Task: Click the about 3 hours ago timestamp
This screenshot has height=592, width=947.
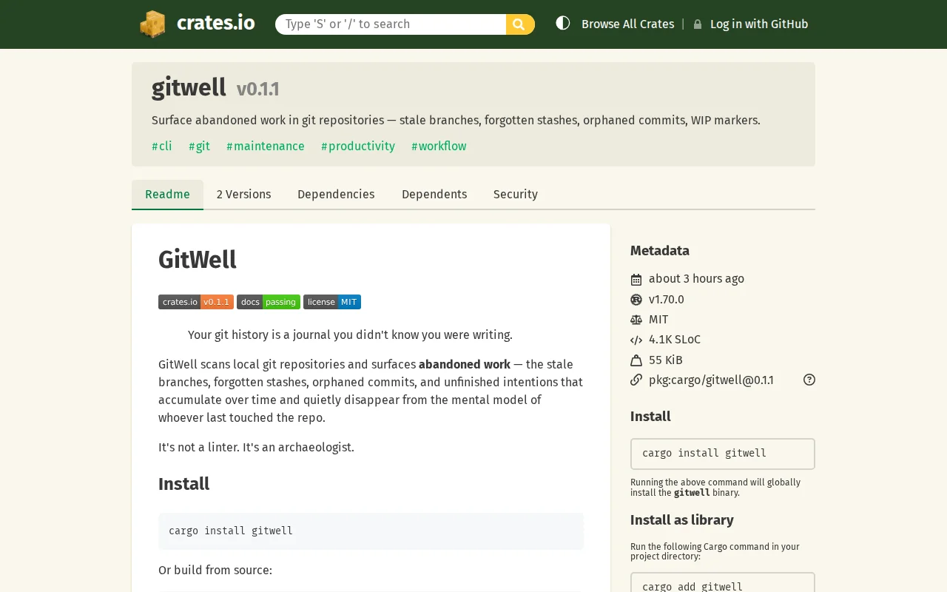Action: click(x=696, y=279)
